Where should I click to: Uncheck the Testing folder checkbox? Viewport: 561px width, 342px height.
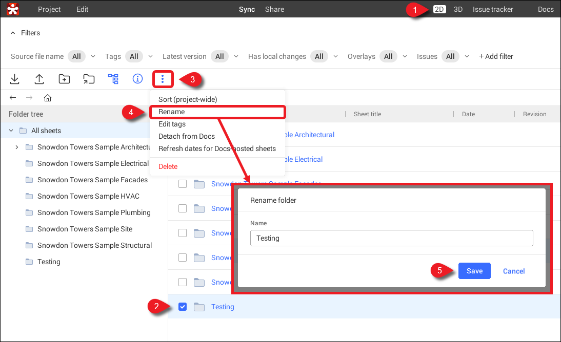point(183,307)
